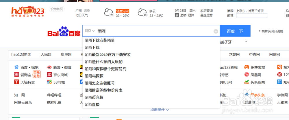Viewport: 289px width, 120px height.
Task: Click today's weather cloud icon
Action: [109, 13]
